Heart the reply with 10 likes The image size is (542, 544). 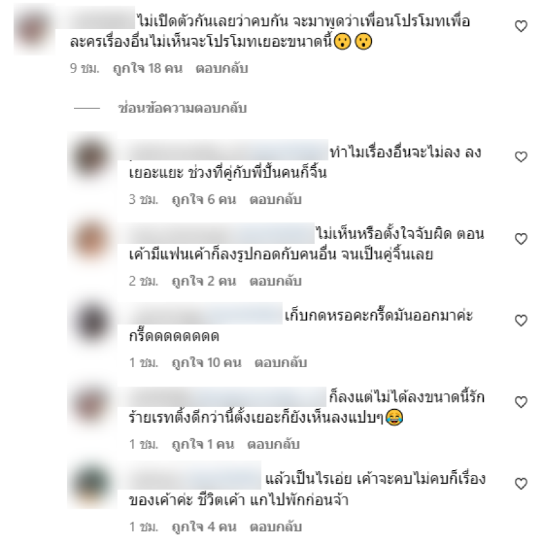[521, 320]
